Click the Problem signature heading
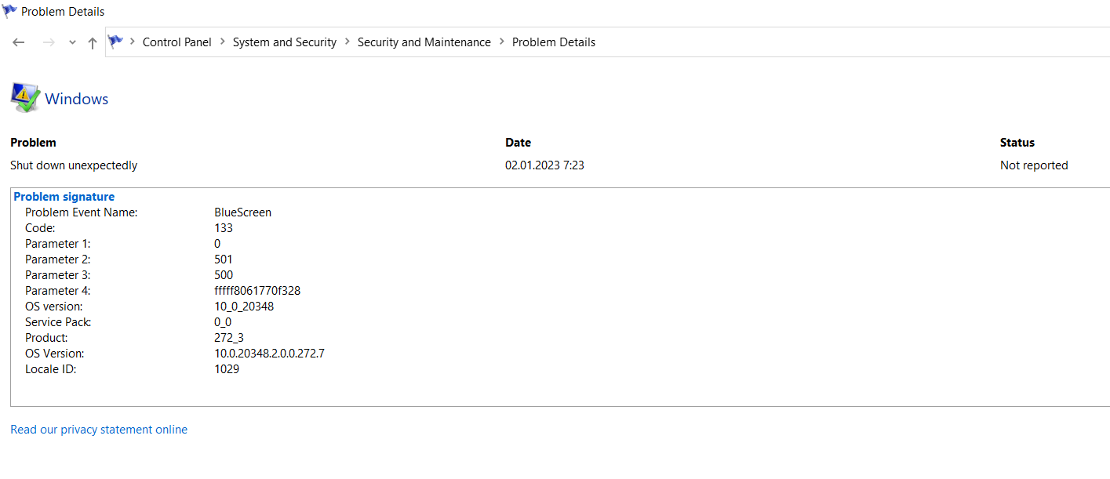This screenshot has height=479, width=1110. click(64, 196)
